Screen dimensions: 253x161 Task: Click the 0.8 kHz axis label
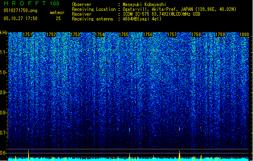pyautogui.click(x=4, y=113)
